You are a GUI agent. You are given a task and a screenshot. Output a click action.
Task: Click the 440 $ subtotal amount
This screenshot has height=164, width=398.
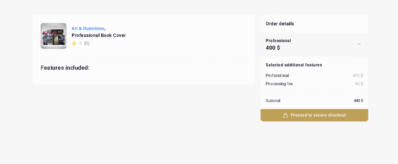[358, 101]
